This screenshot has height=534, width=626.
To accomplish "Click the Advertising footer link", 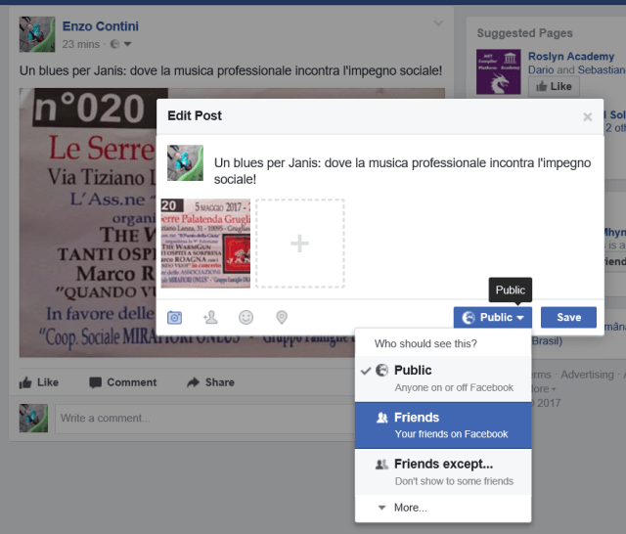I will pos(587,375).
